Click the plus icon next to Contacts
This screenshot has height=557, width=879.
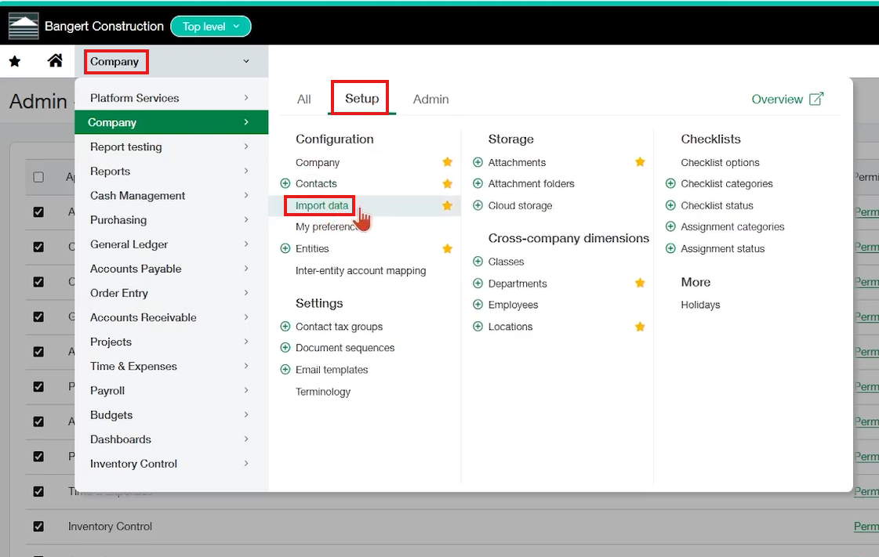click(285, 183)
